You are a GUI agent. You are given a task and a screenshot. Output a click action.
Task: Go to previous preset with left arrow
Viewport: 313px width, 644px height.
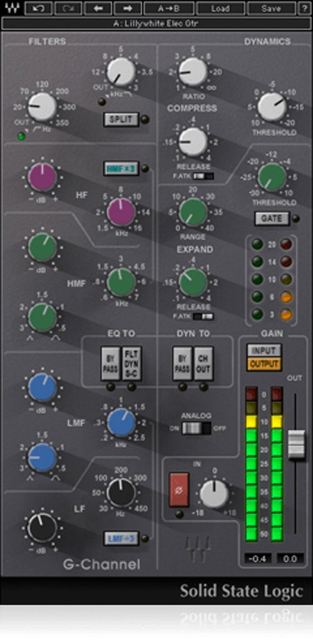(x=98, y=8)
